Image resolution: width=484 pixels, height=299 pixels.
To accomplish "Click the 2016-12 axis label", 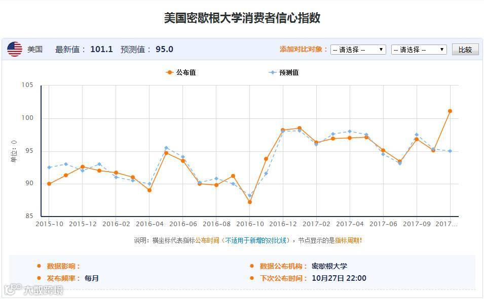I will pos(283,224).
